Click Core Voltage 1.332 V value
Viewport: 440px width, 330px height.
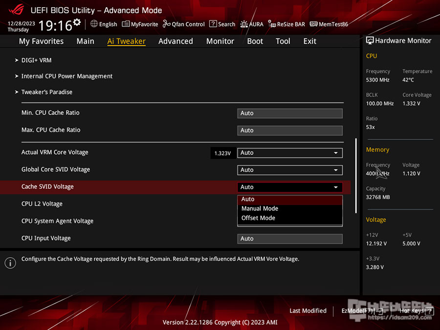[411, 104]
